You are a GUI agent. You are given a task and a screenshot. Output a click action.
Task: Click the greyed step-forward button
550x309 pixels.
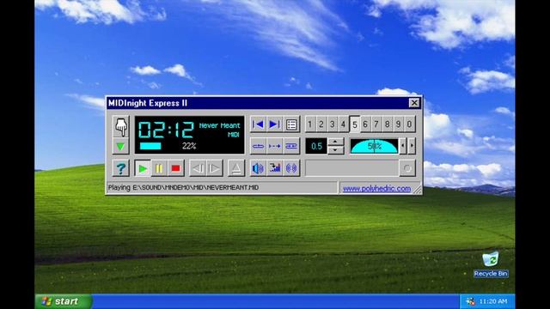point(214,168)
